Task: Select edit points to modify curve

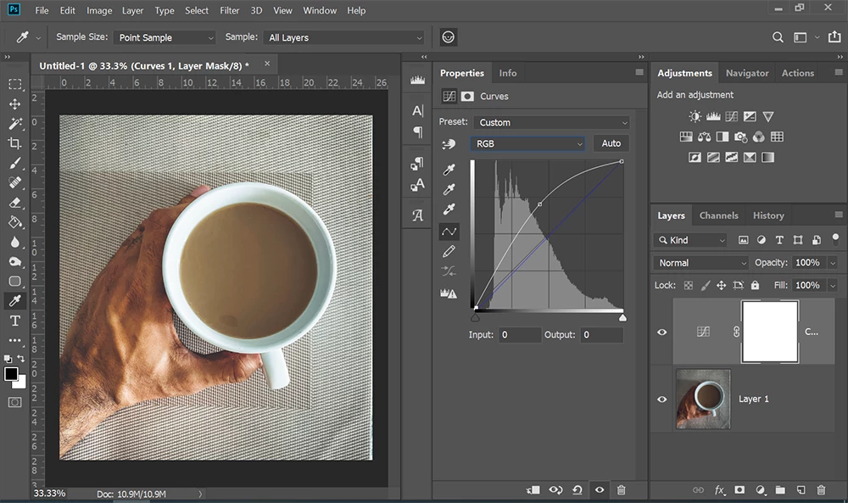Action: (449, 232)
